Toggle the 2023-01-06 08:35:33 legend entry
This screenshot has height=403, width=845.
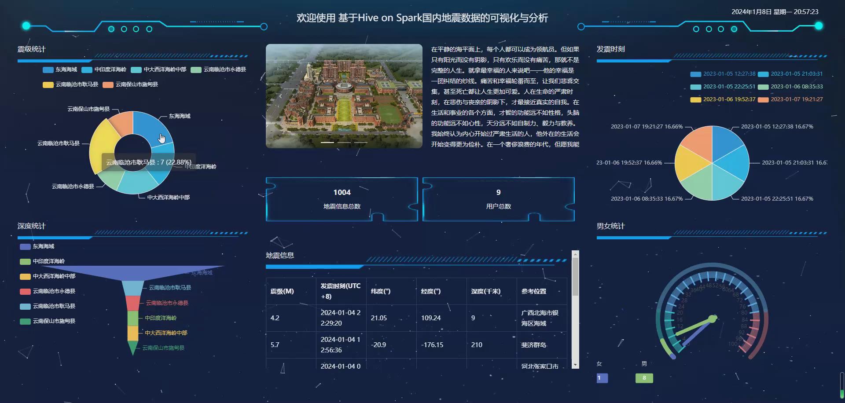pyautogui.click(x=790, y=87)
